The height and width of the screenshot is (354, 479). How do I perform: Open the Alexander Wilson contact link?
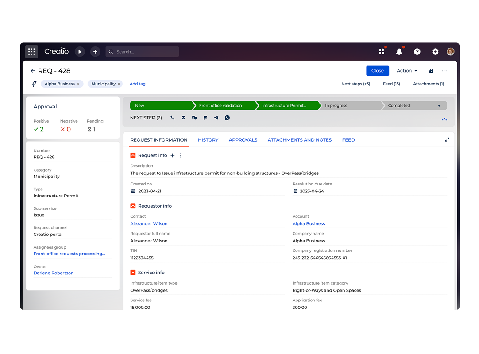coord(149,224)
